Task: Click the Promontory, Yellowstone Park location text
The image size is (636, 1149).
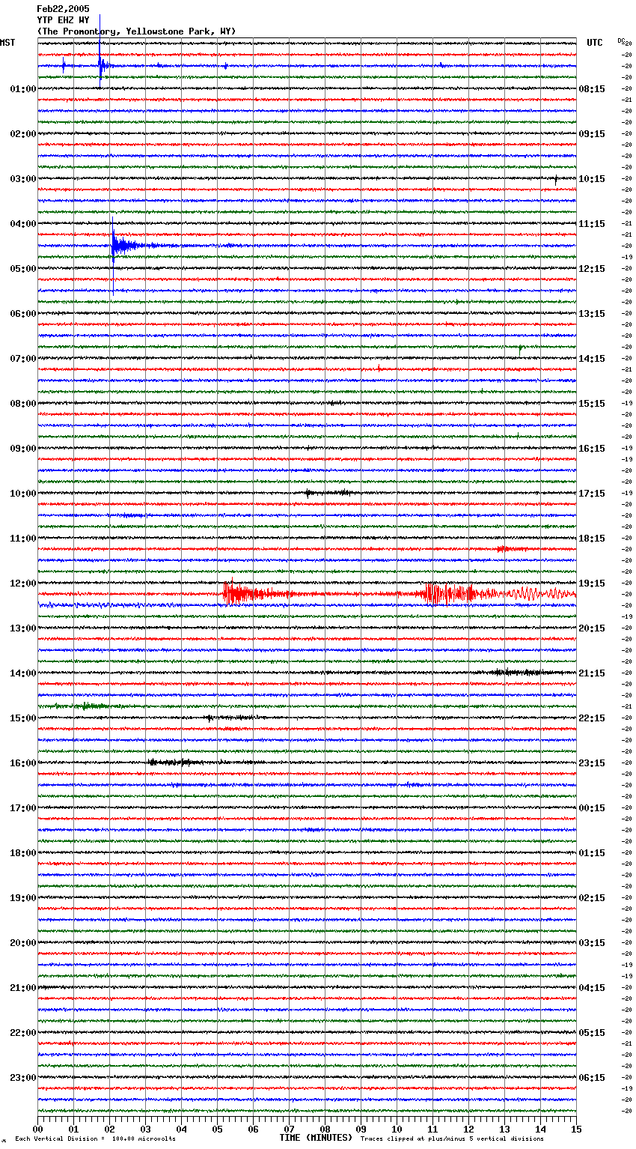Action: 136,31
